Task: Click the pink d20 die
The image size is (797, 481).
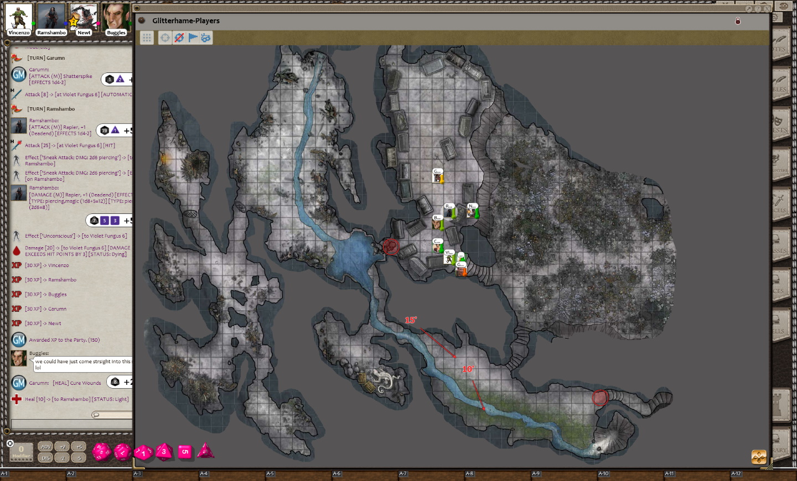Action: [x=101, y=452]
